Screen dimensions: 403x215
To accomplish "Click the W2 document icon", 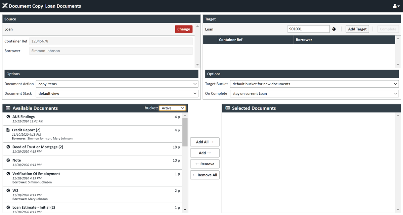I will [8, 190].
